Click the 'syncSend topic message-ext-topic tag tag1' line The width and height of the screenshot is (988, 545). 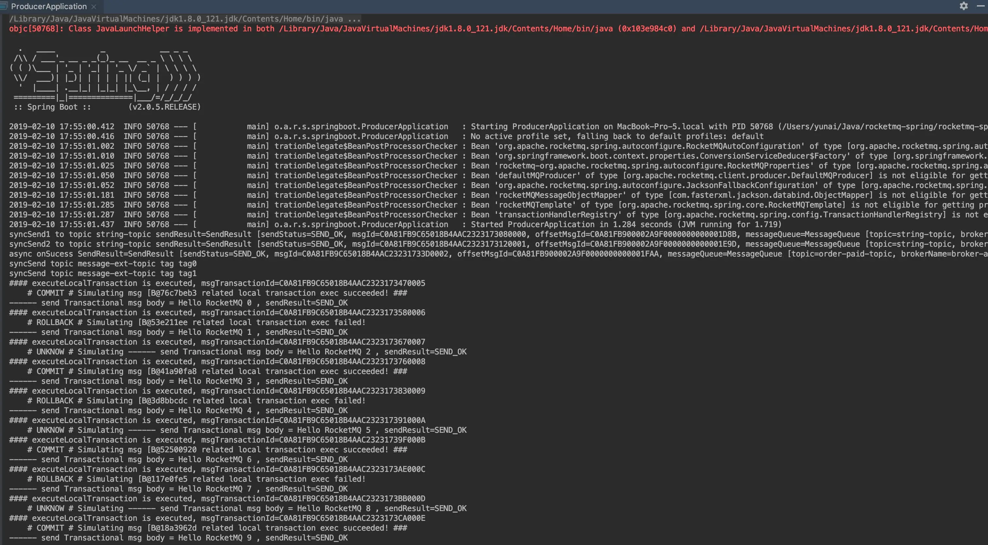click(103, 274)
